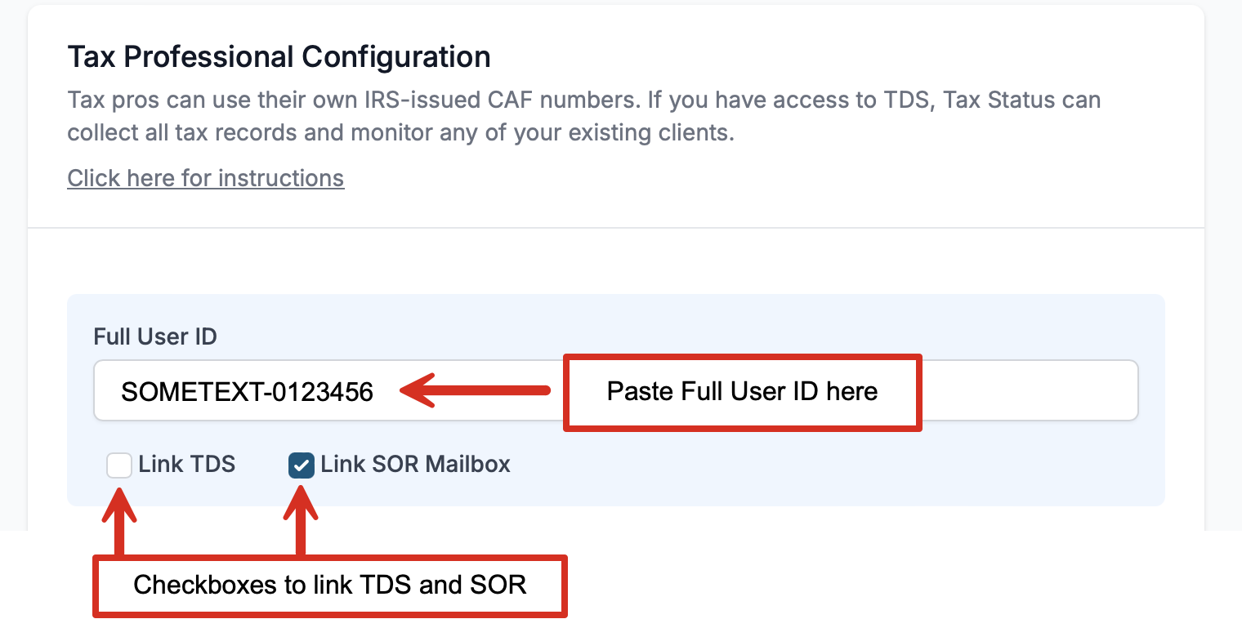The image size is (1242, 619).
Task: Click the "Link TDS" label text
Action: [186, 465]
